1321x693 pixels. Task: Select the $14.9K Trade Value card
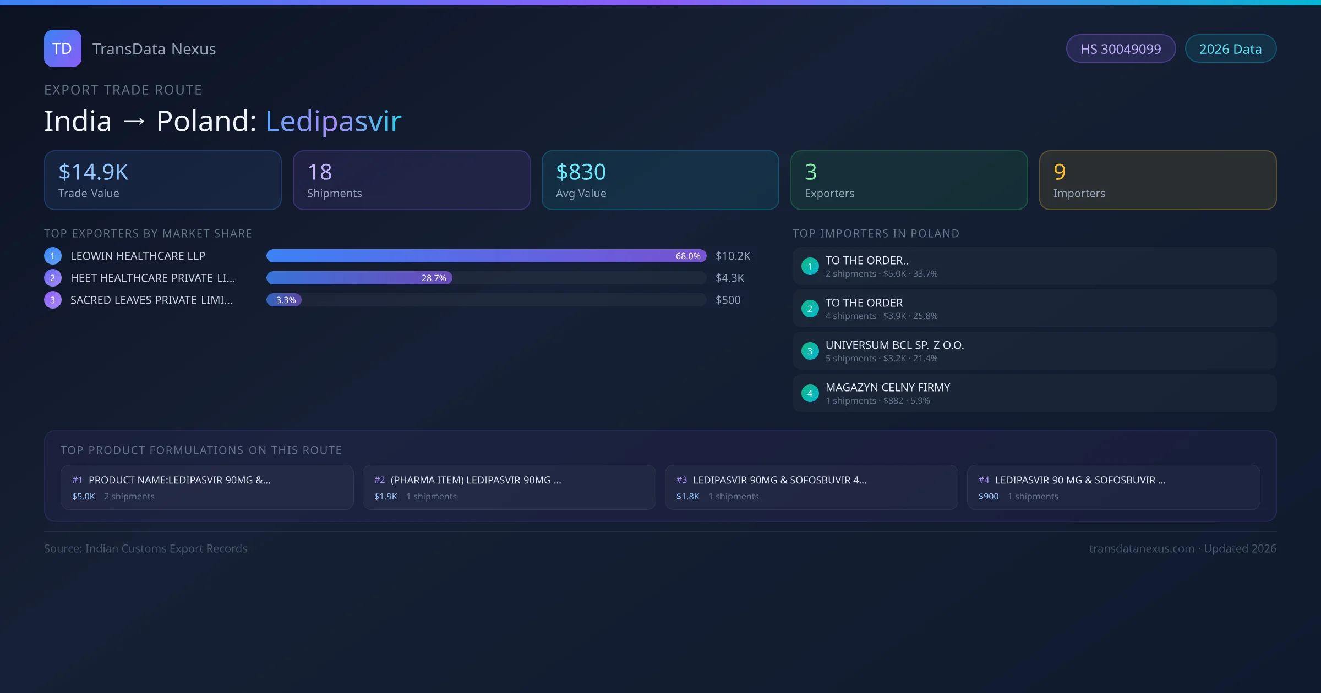tap(163, 180)
